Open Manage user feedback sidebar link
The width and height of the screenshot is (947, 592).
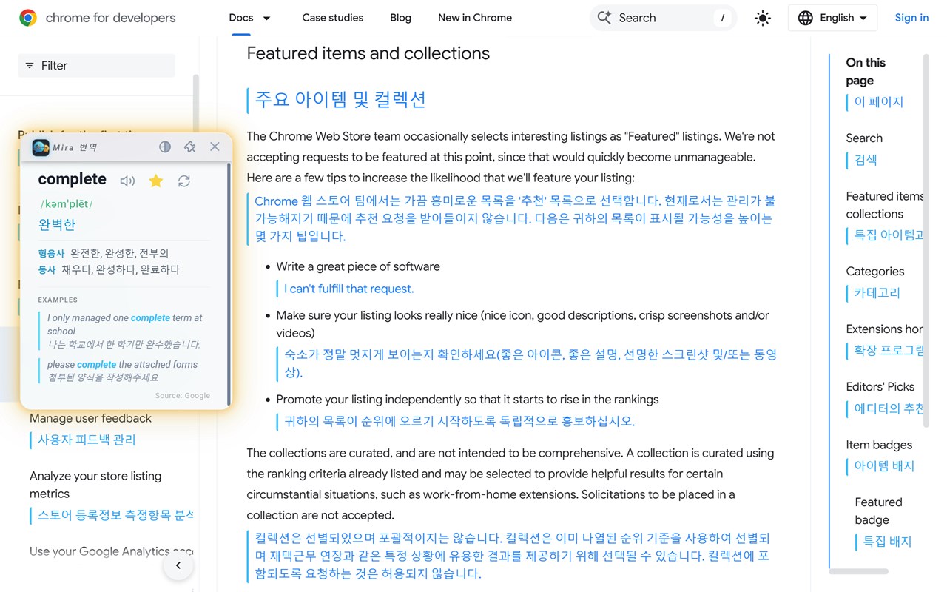pyautogui.click(x=90, y=418)
